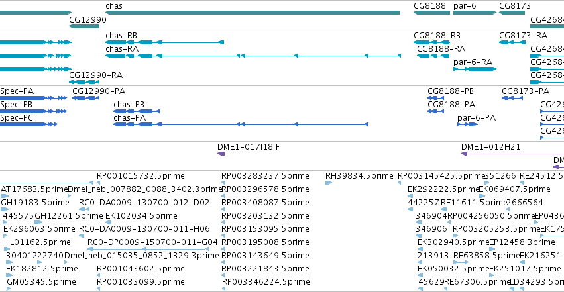Viewport: 564px width, 292px height.
Task: Click the DME1-017I18.F purple marker
Action: click(x=221, y=154)
